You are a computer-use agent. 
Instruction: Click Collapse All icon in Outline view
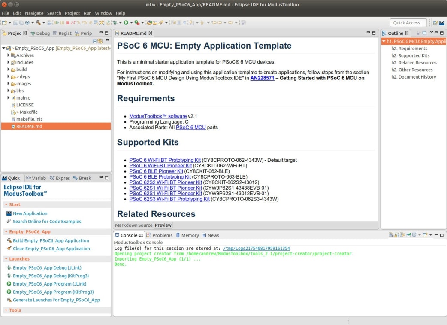(425, 33)
